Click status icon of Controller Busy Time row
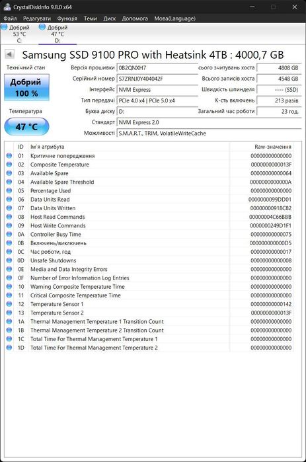The width and height of the screenshot is (306, 462). 9,234
